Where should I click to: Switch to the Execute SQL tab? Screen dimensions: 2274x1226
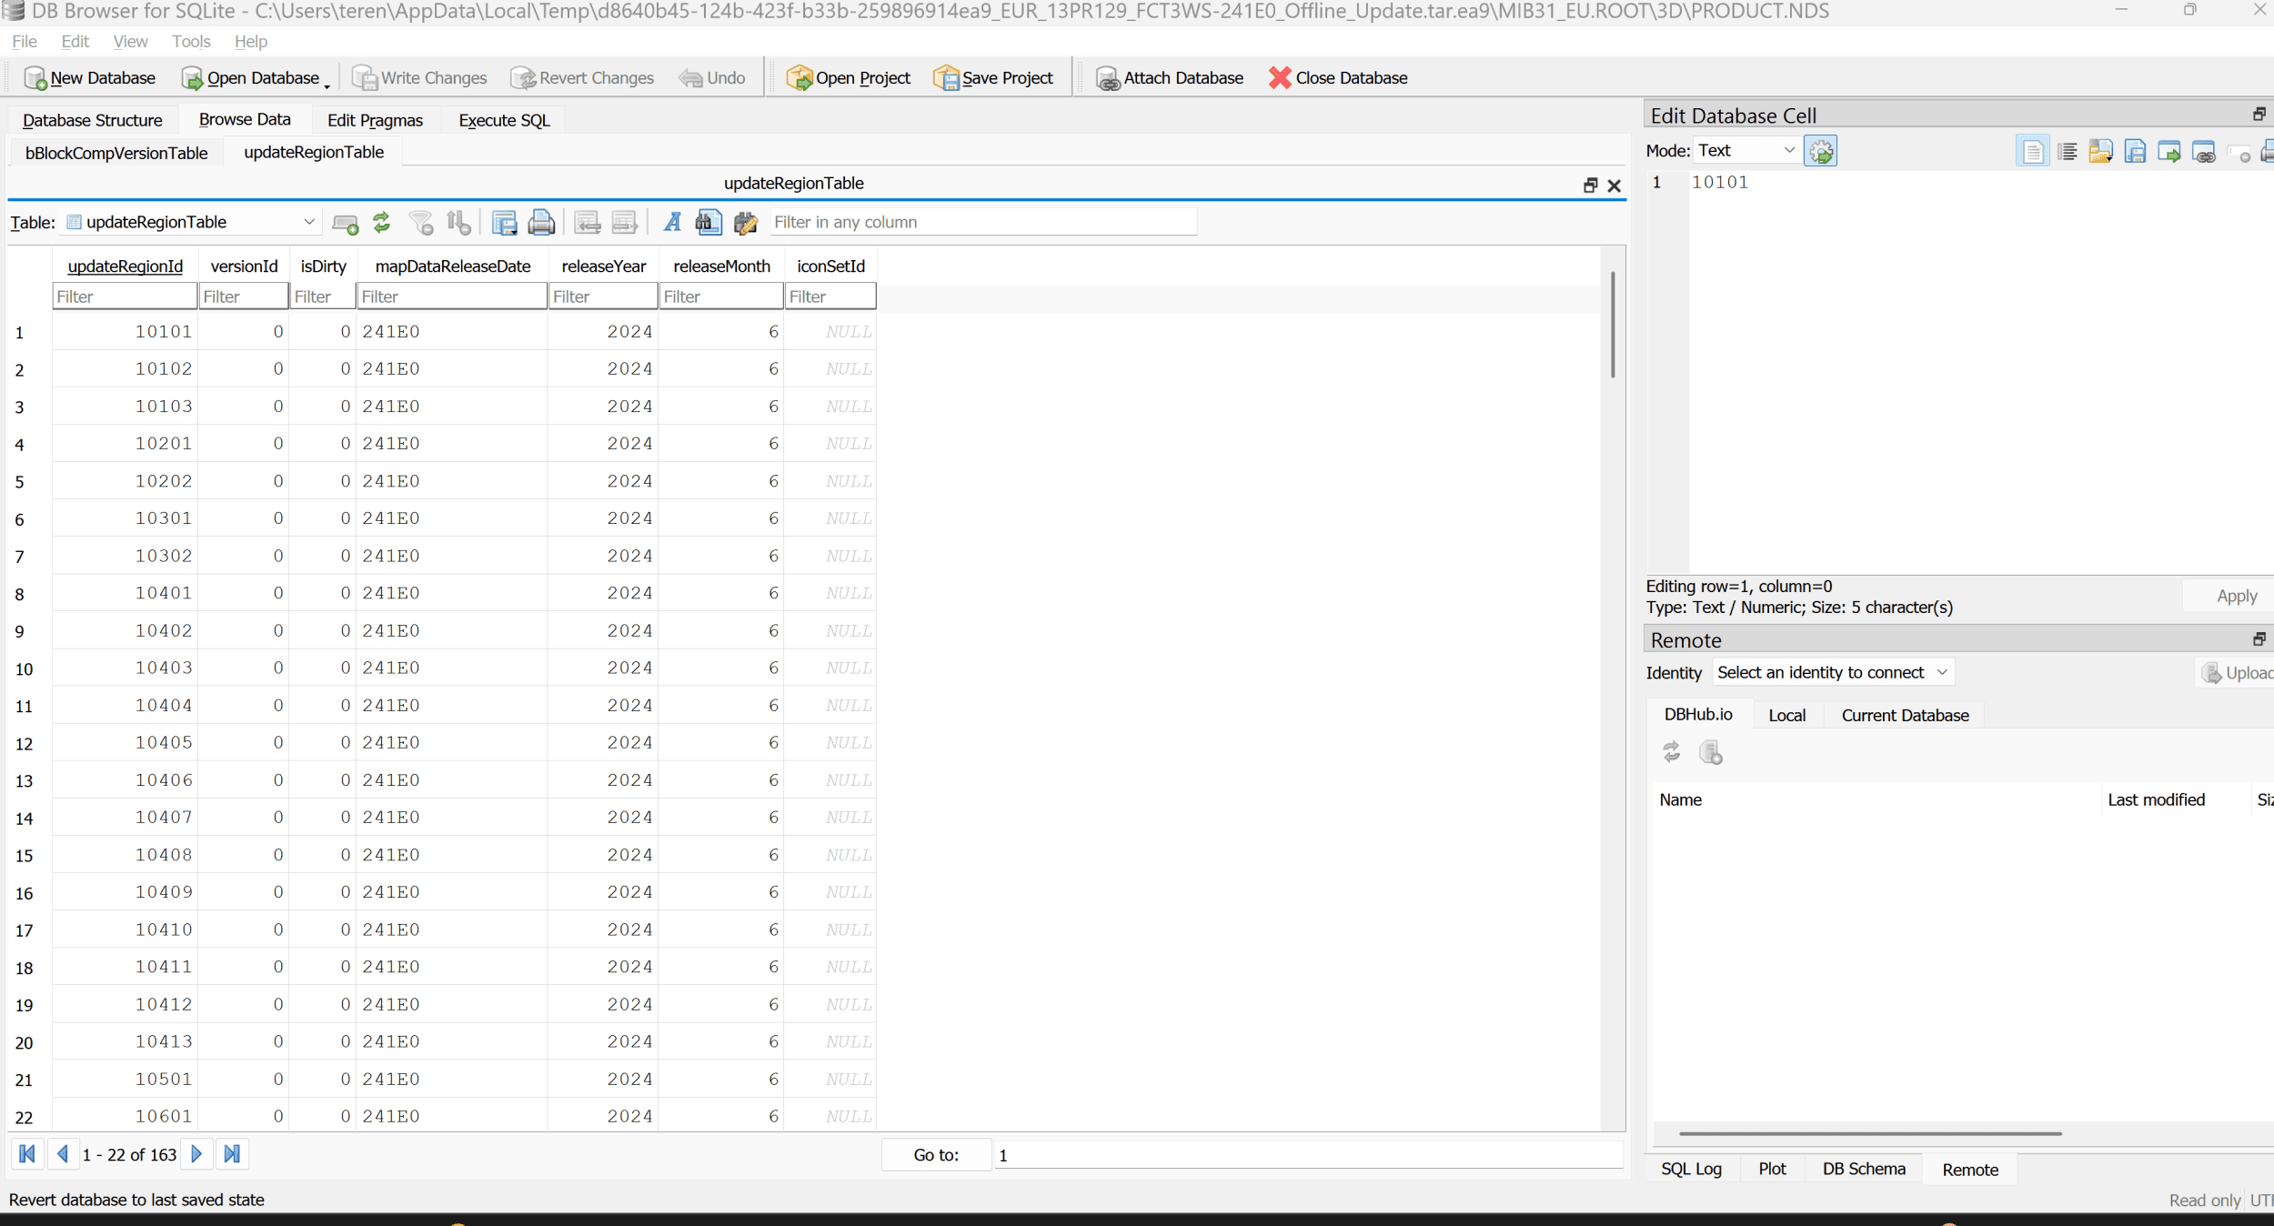click(504, 120)
